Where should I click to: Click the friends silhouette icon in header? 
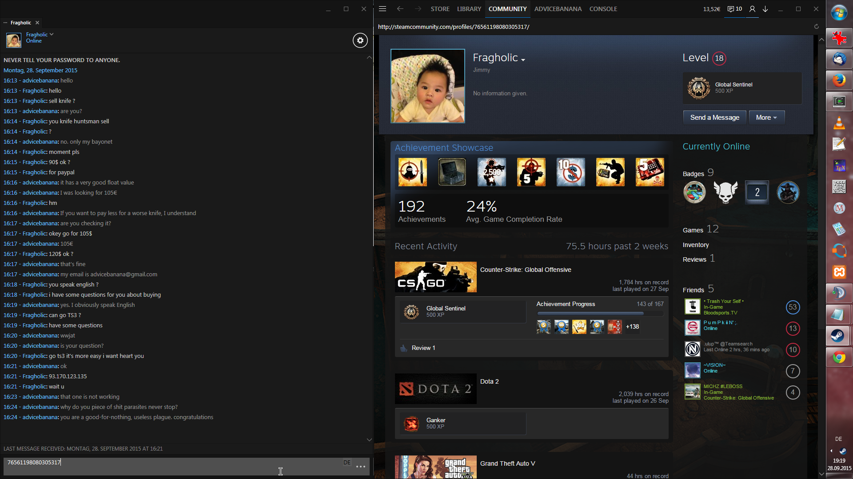click(x=752, y=9)
